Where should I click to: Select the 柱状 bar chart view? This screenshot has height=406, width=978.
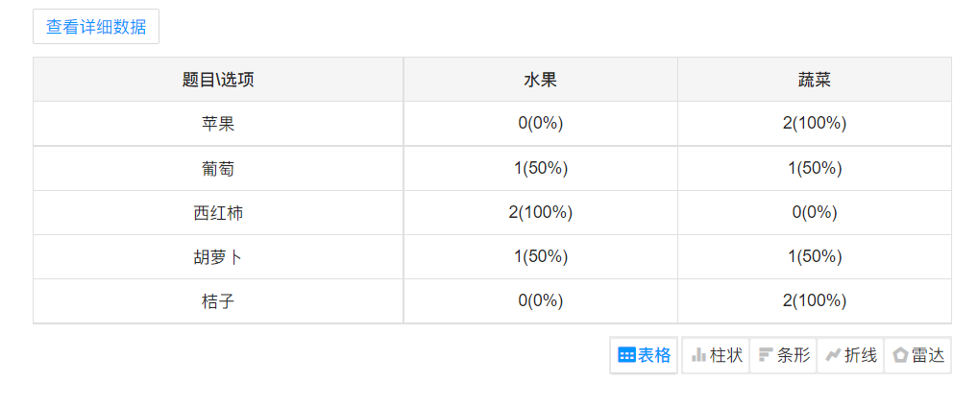click(716, 355)
